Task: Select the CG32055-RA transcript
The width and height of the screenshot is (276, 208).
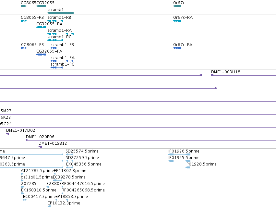Action: click(x=41, y=27)
